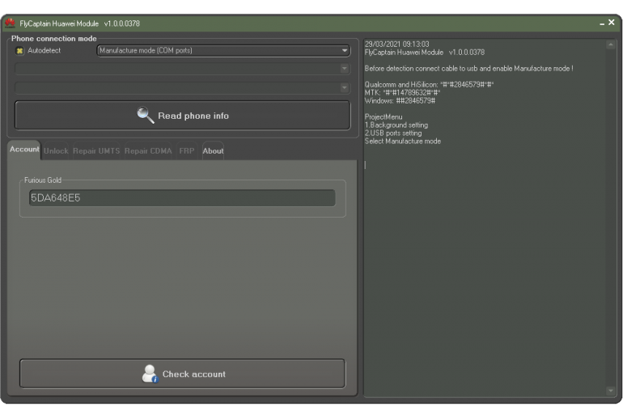Click the magnifier icon on Read phone info
Image resolution: width=623 pixels, height=419 pixels.
click(x=145, y=115)
